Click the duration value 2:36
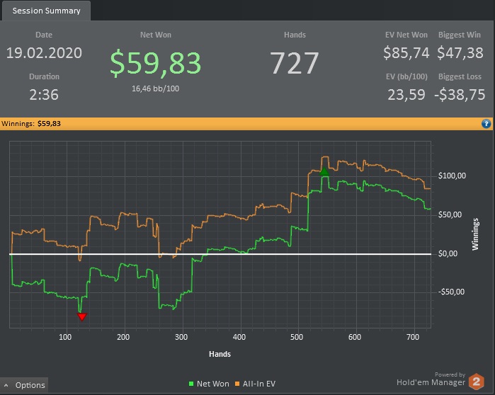Screen dimensions: 495x395 44,95
